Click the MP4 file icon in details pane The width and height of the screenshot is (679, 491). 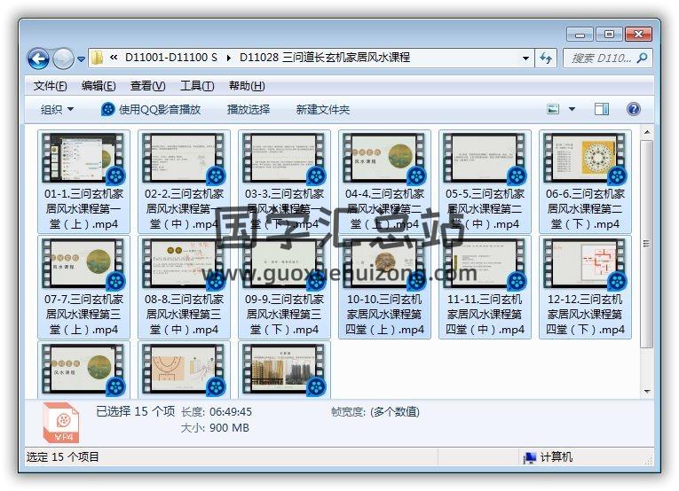click(60, 423)
